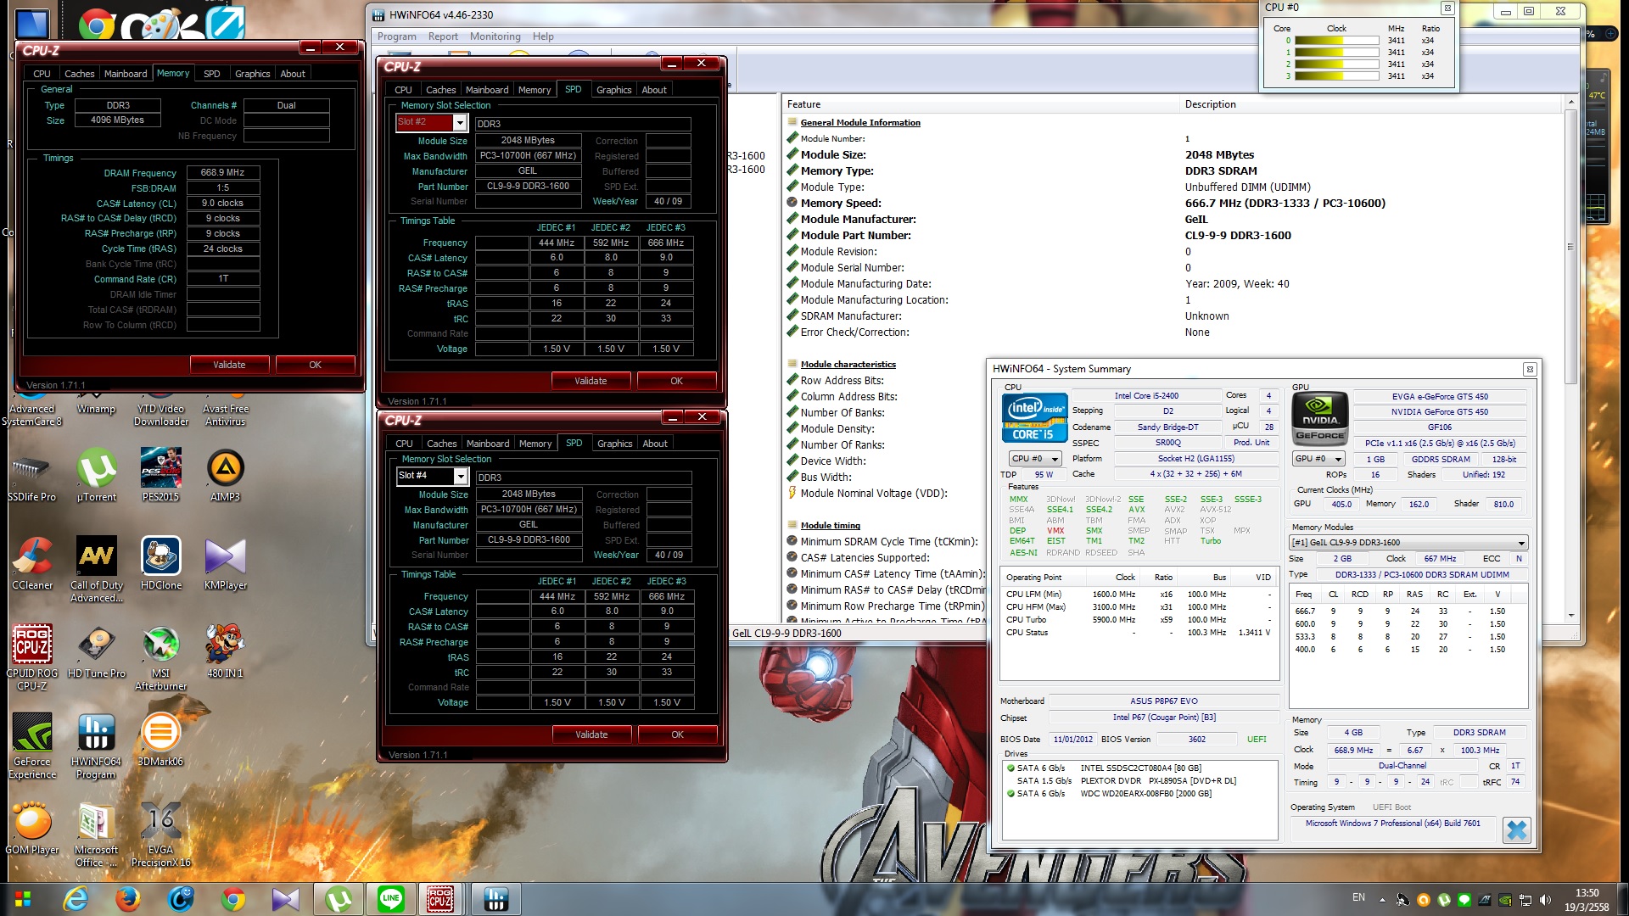
Task: Open the Monitoring menu in HWiNFO64
Action: click(x=495, y=36)
